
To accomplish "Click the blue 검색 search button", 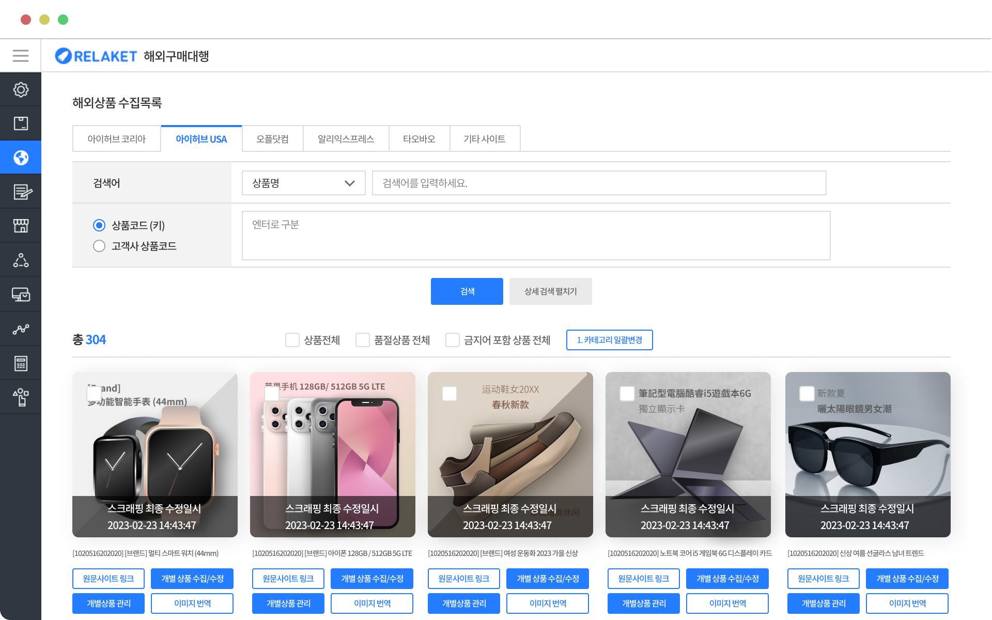I will pyautogui.click(x=466, y=291).
